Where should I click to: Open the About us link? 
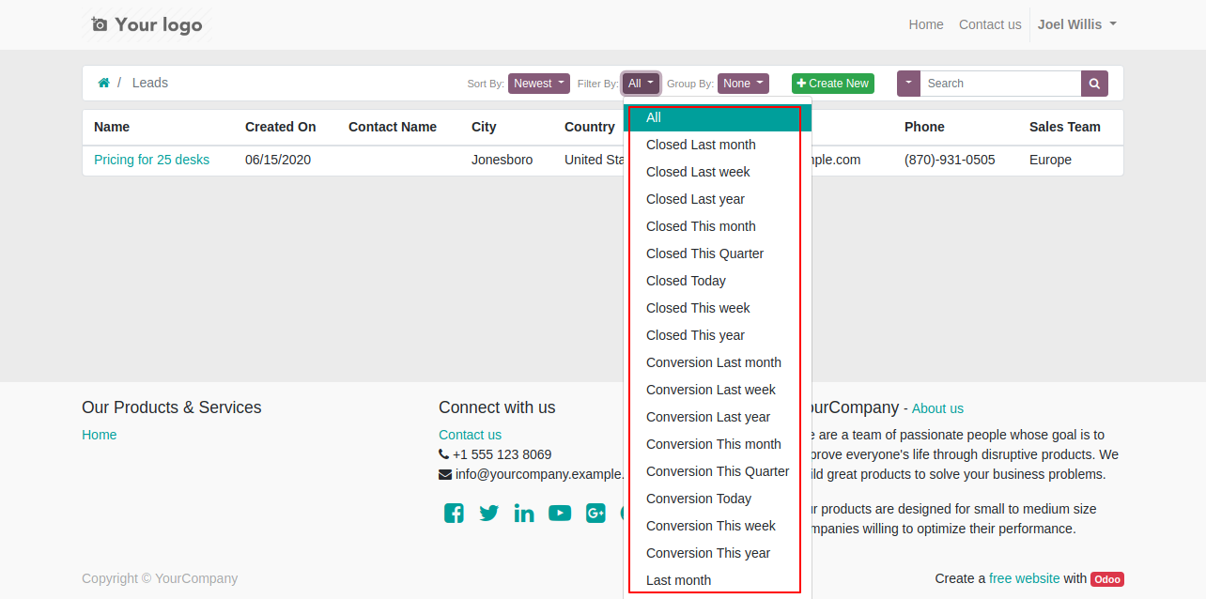click(x=937, y=408)
